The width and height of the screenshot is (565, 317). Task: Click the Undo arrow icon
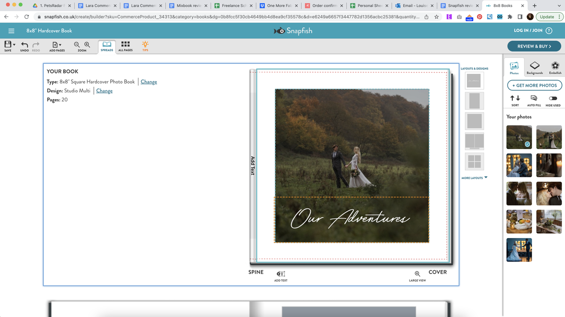click(24, 45)
